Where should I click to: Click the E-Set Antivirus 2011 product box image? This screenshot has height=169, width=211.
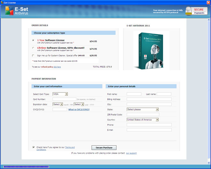[x=151, y=50]
